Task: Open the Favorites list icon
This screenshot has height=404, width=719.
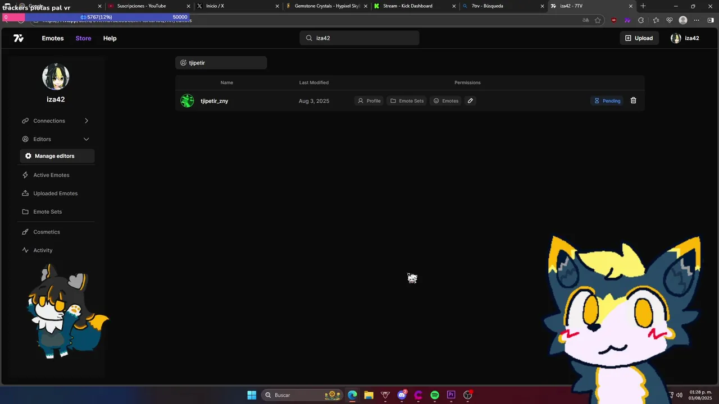Action: point(656,20)
